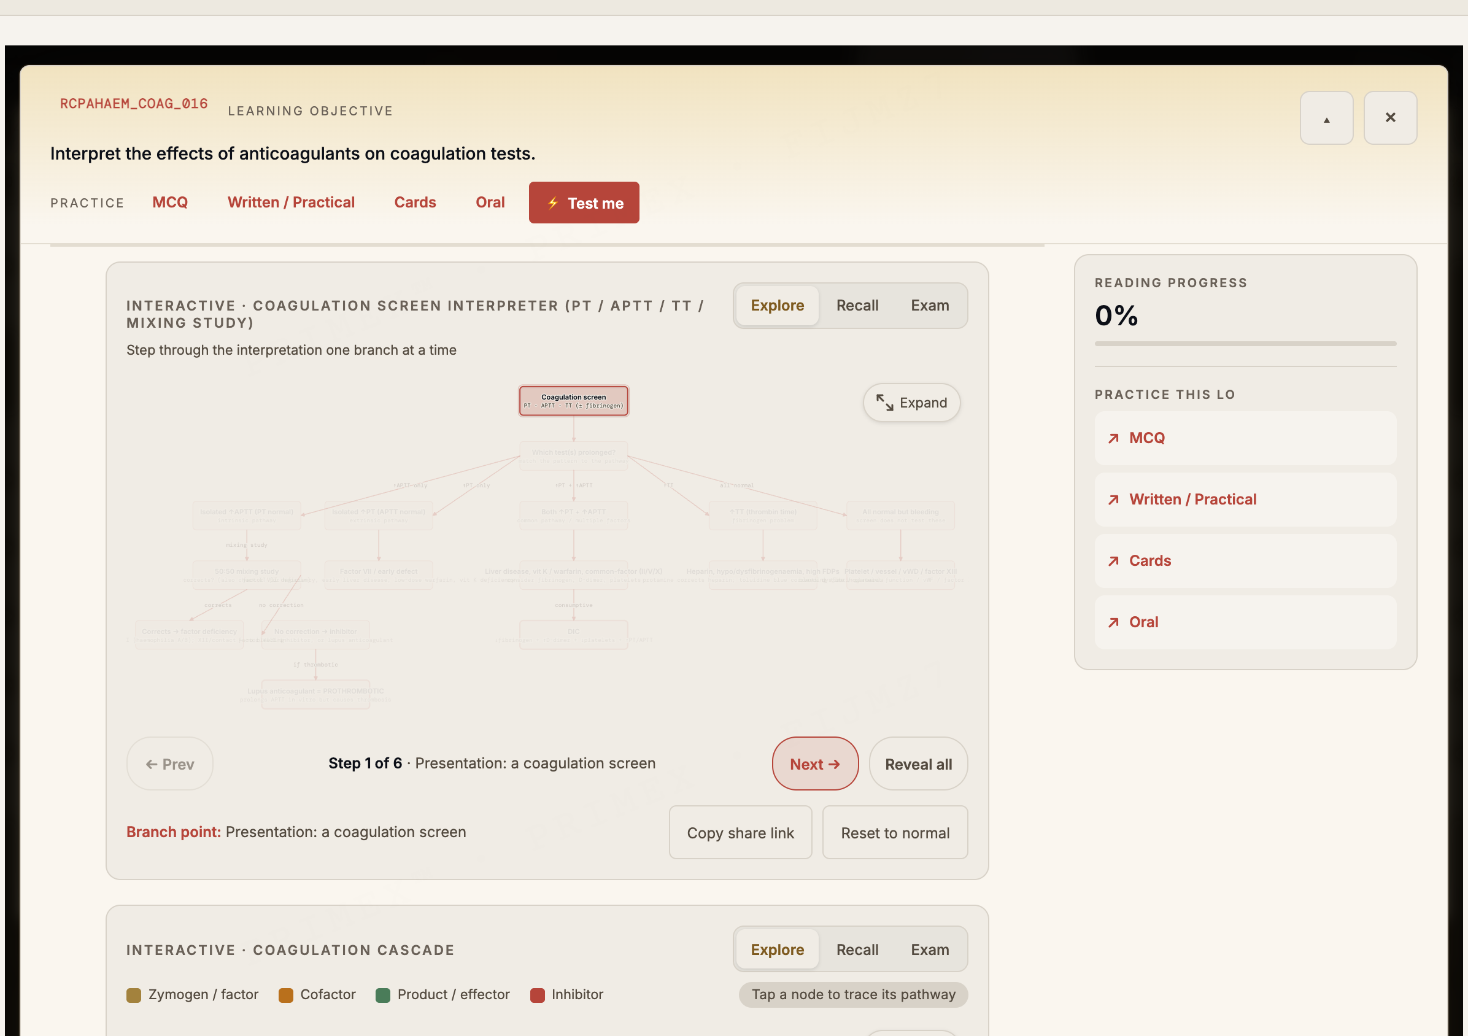Select Recall mode for the Coagulation Cascade
This screenshot has height=1036, width=1468.
(x=857, y=949)
